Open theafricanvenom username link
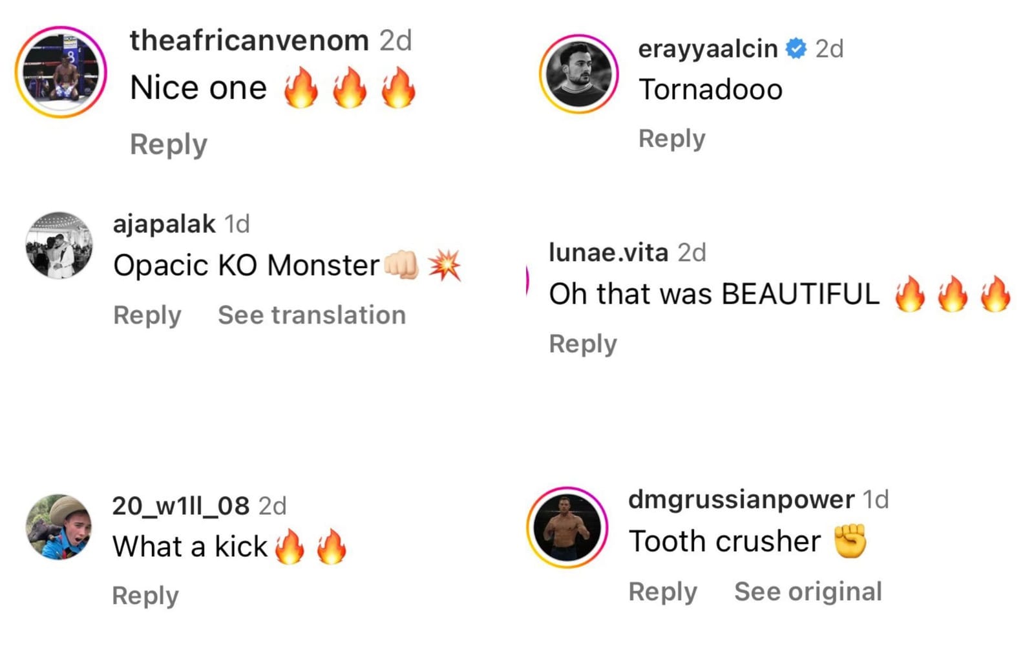 [249, 41]
